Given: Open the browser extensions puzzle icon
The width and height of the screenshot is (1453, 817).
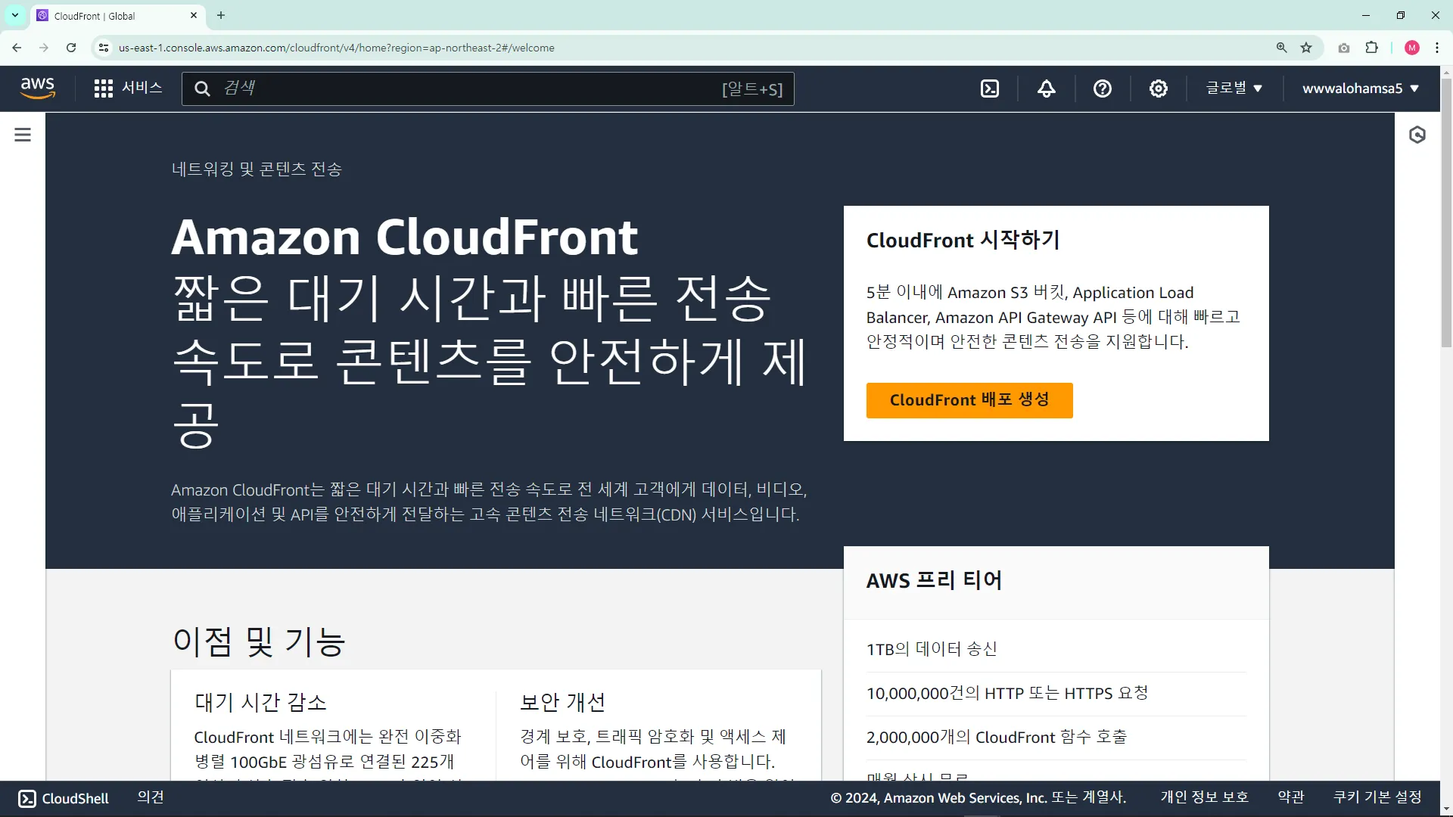Looking at the screenshot, I should (1371, 48).
